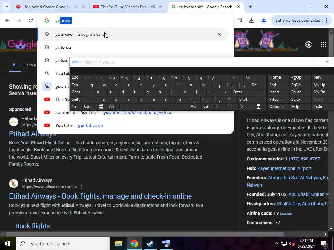Toggle left Ctrl on the On-Screen Keyboard
The image size is (334, 250).
coord(87,106)
